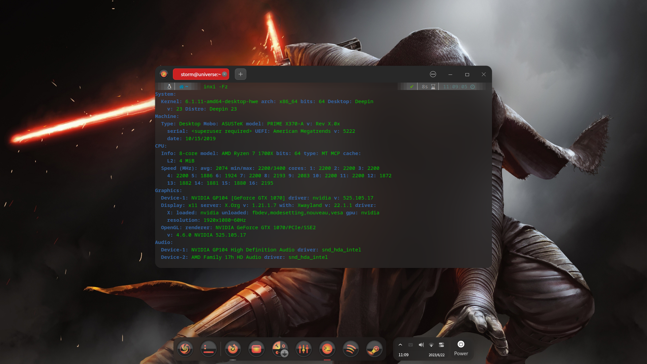Open the terminal three-dots menu

point(433,74)
